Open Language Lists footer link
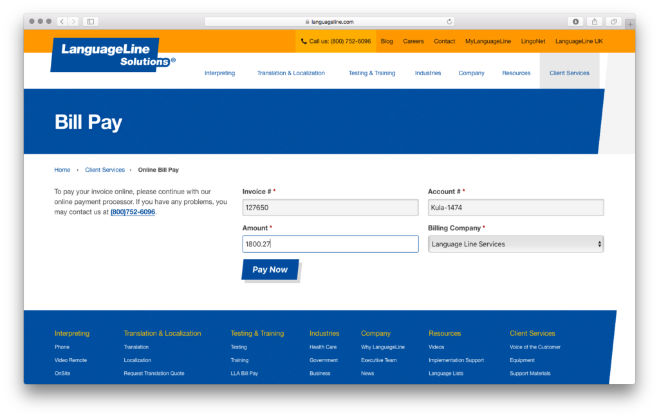The image size is (659, 418). [446, 373]
